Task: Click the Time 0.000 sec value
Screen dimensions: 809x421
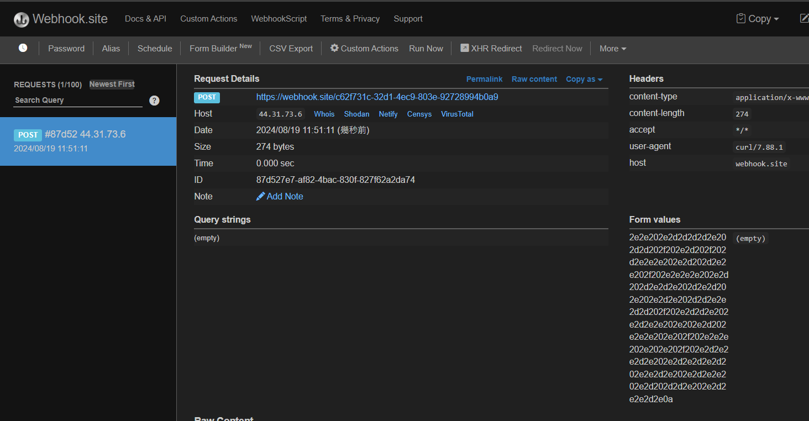Action: (275, 164)
